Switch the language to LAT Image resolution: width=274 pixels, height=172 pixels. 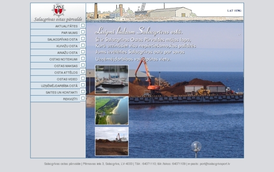230,10
